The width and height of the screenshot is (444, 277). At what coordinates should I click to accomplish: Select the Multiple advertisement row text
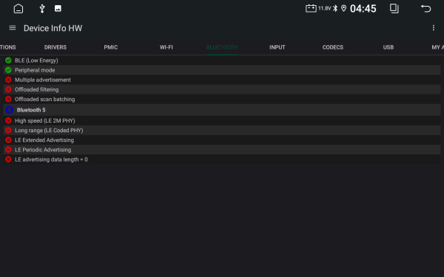[43, 80]
